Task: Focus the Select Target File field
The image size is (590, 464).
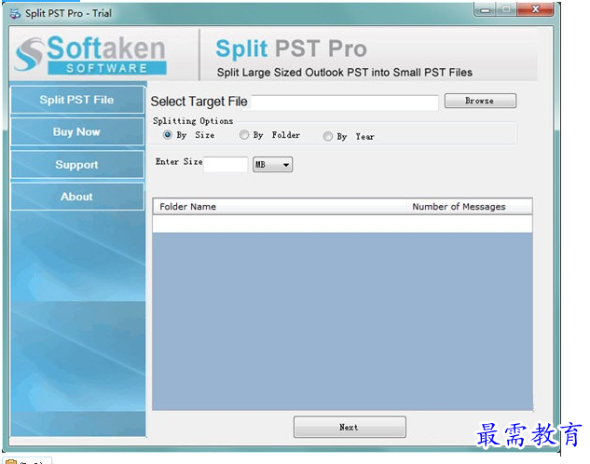Action: [x=345, y=102]
